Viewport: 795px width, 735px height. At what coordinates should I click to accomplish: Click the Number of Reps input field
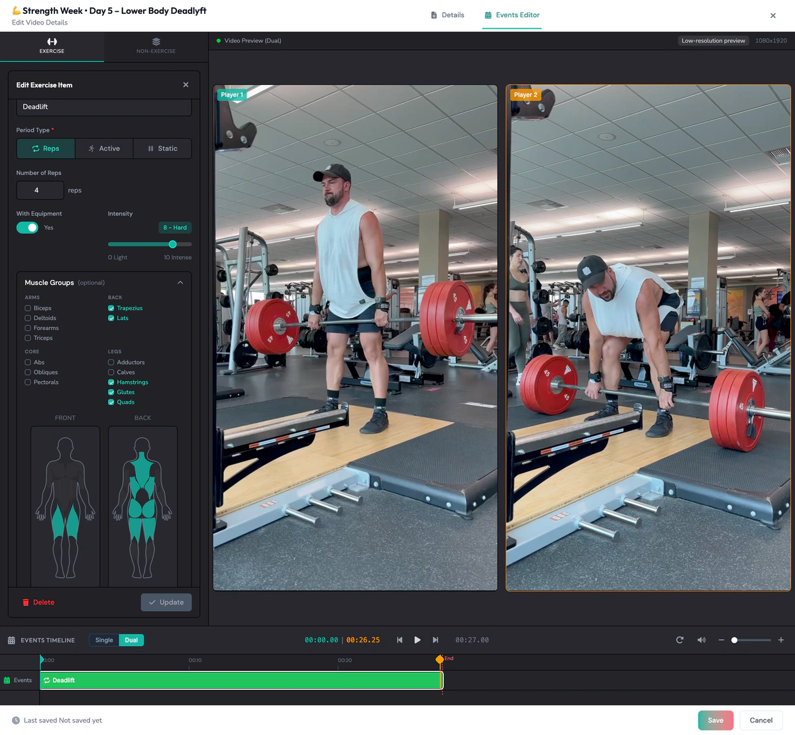[x=40, y=190]
